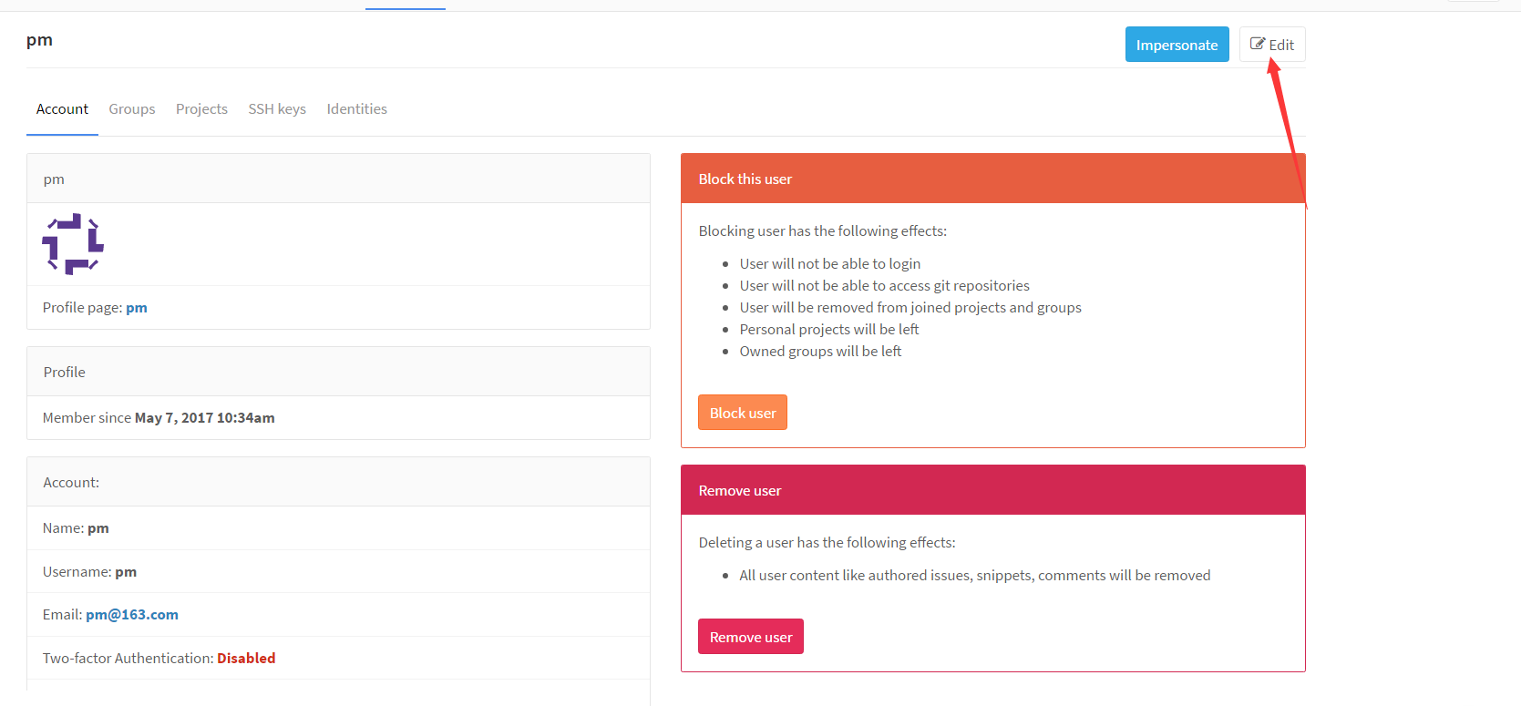Click the pm@163.com email link
The height and width of the screenshot is (706, 1521).
pos(132,615)
